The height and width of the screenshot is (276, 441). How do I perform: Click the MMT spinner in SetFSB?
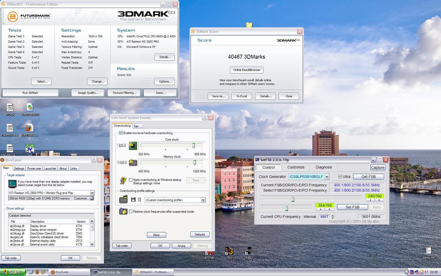[x=333, y=217]
